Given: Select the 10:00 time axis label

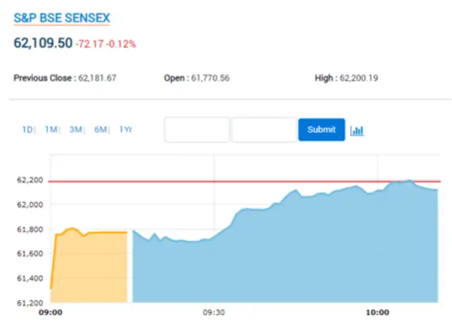Looking at the screenshot, I should coord(377,312).
